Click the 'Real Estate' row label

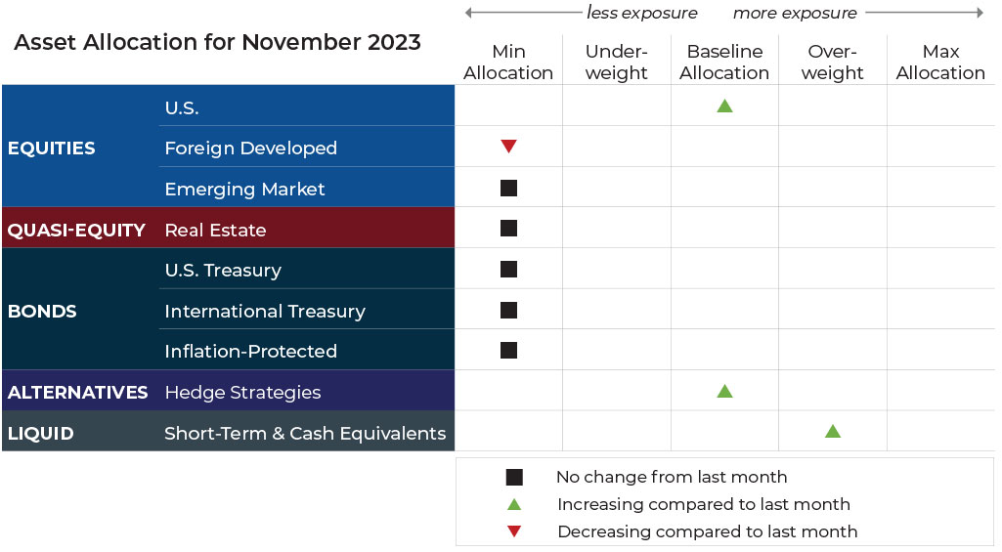[x=215, y=230]
